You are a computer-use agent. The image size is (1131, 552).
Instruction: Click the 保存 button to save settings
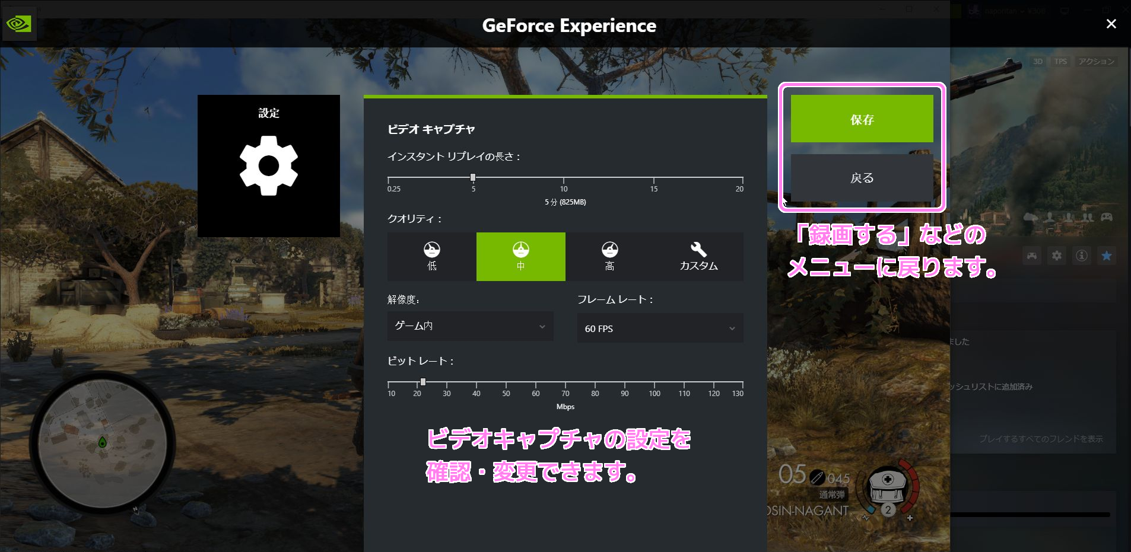862,119
